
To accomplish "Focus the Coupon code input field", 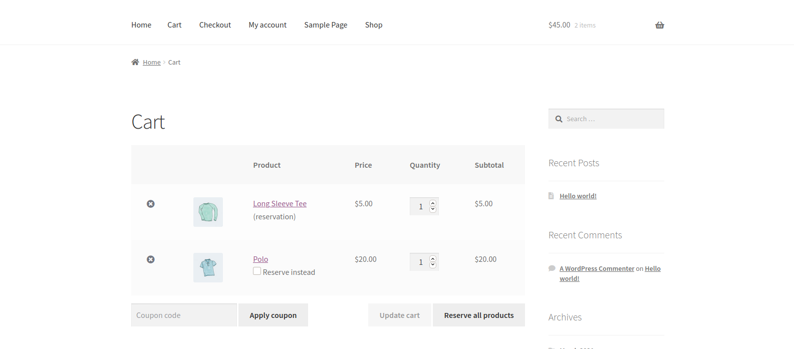I will click(183, 315).
